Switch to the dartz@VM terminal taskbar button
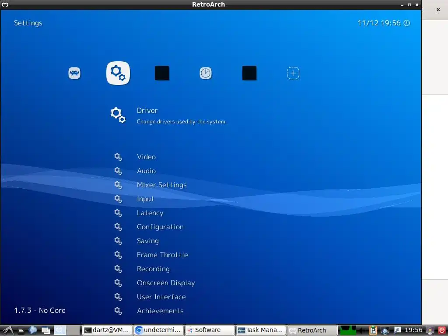This screenshot has width=448, height=336. (x=108, y=330)
